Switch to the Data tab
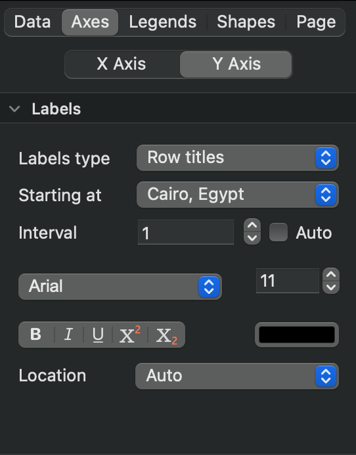The image size is (356, 455). (32, 22)
